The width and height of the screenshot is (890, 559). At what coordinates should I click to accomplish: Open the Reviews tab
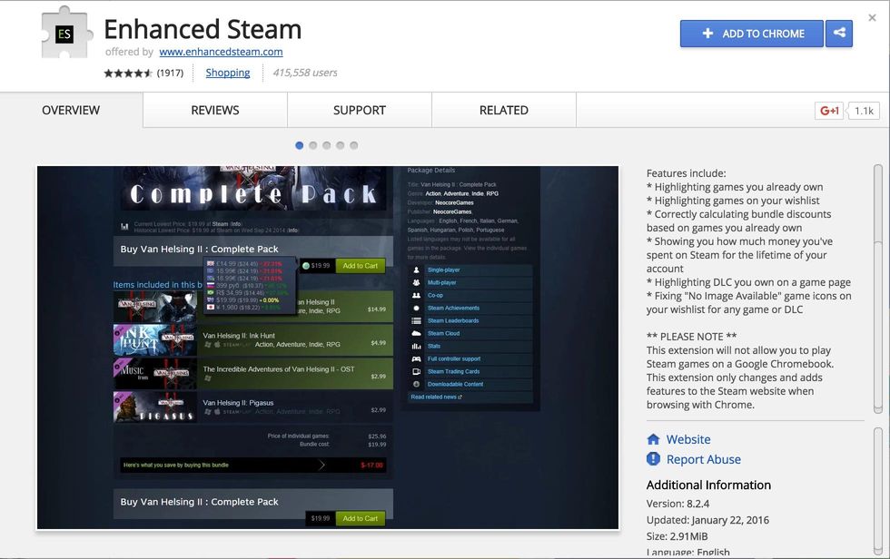pos(215,110)
